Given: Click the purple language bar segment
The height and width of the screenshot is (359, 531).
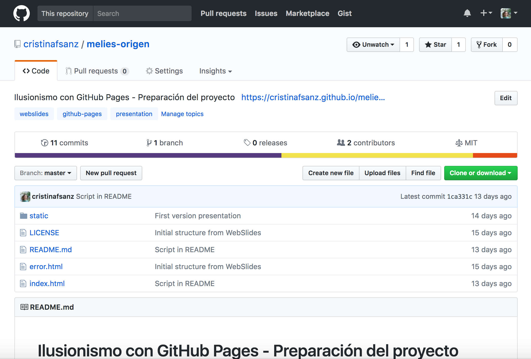Looking at the screenshot, I should pos(148,155).
